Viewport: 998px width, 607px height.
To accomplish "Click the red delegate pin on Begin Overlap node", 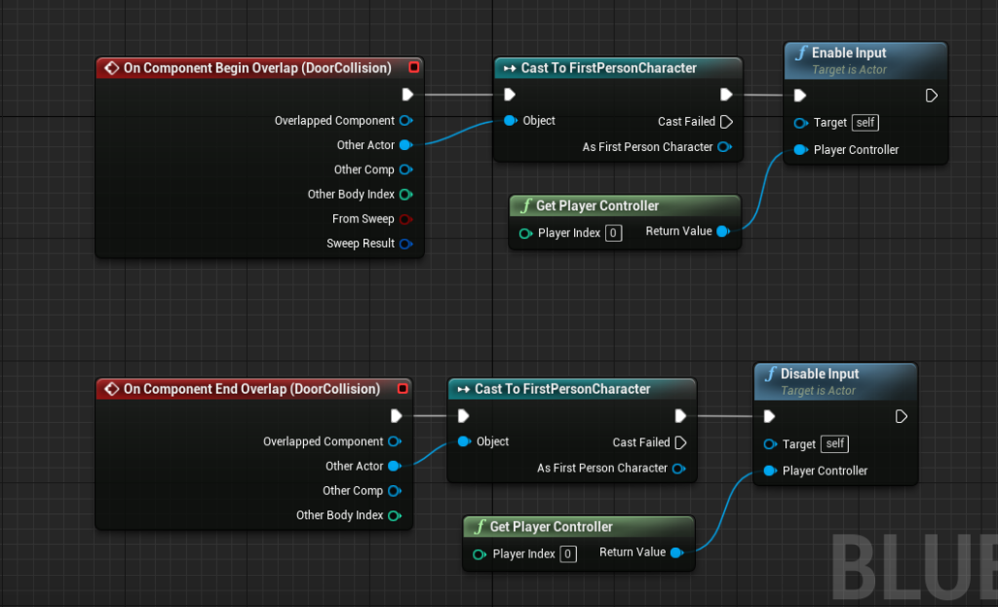I will [414, 68].
